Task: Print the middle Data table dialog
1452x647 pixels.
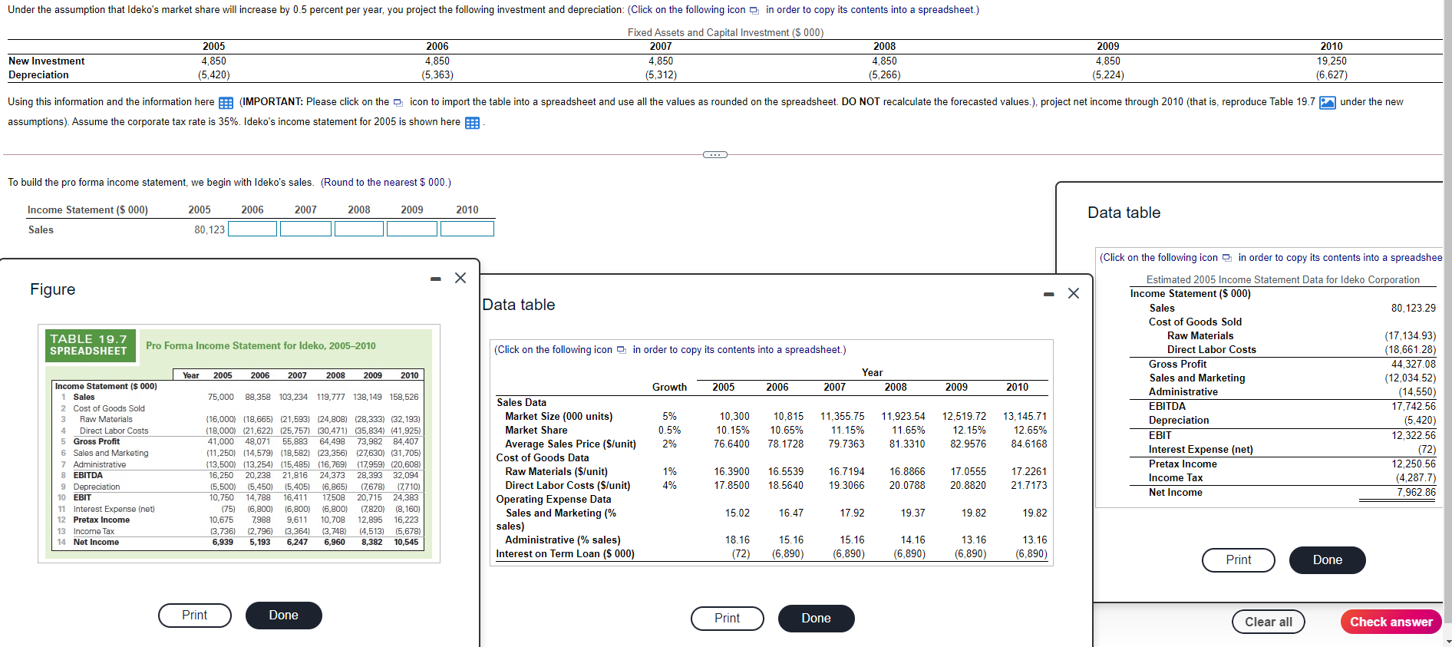Action: click(x=727, y=619)
